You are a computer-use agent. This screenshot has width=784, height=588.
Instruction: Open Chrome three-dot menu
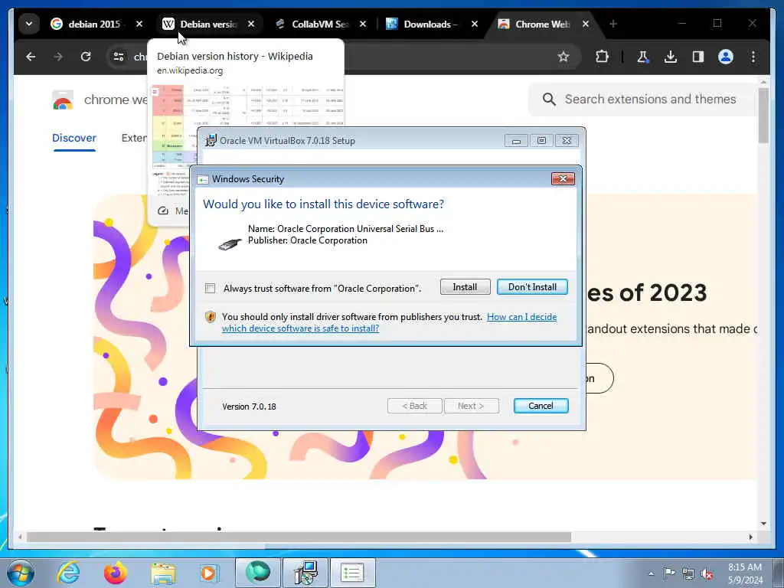[753, 57]
